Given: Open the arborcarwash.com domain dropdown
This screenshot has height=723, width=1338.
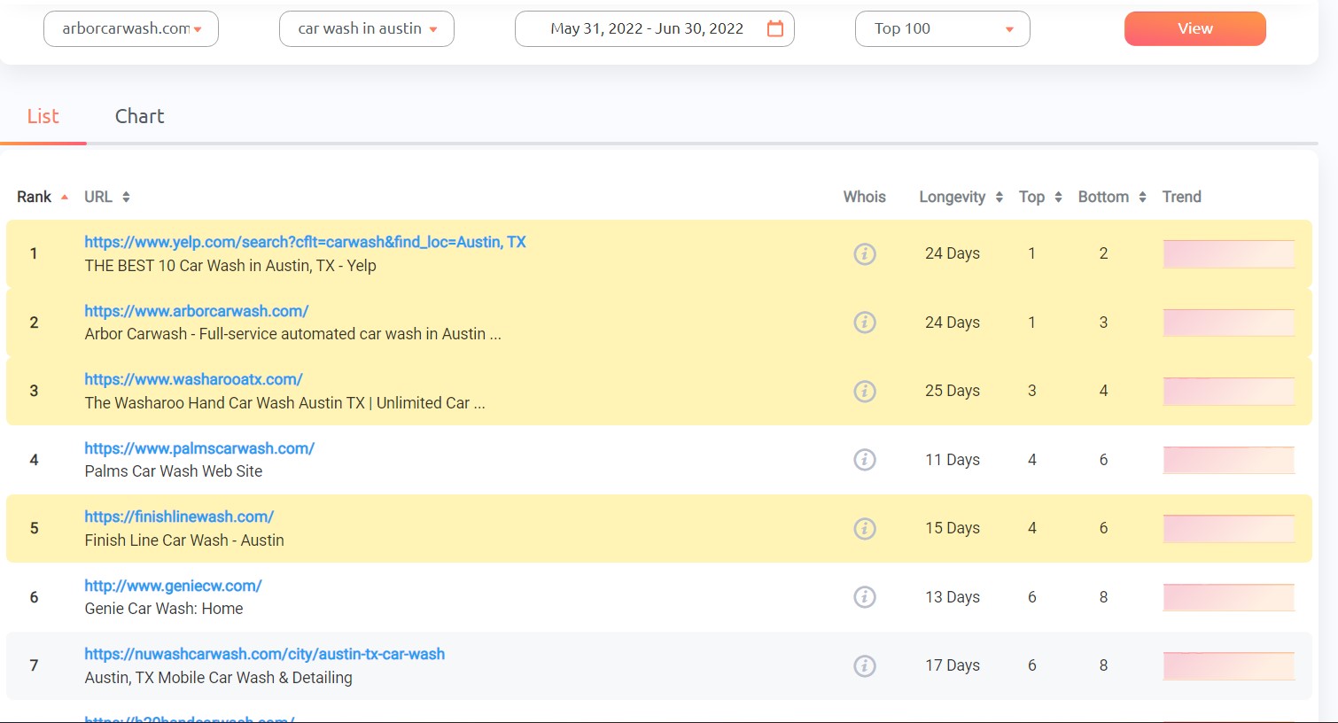Looking at the screenshot, I should 131,28.
